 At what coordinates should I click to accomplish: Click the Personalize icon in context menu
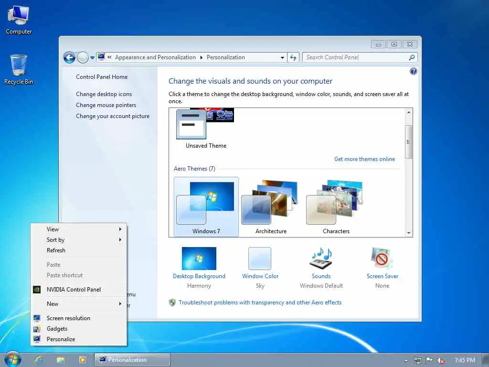coord(37,339)
